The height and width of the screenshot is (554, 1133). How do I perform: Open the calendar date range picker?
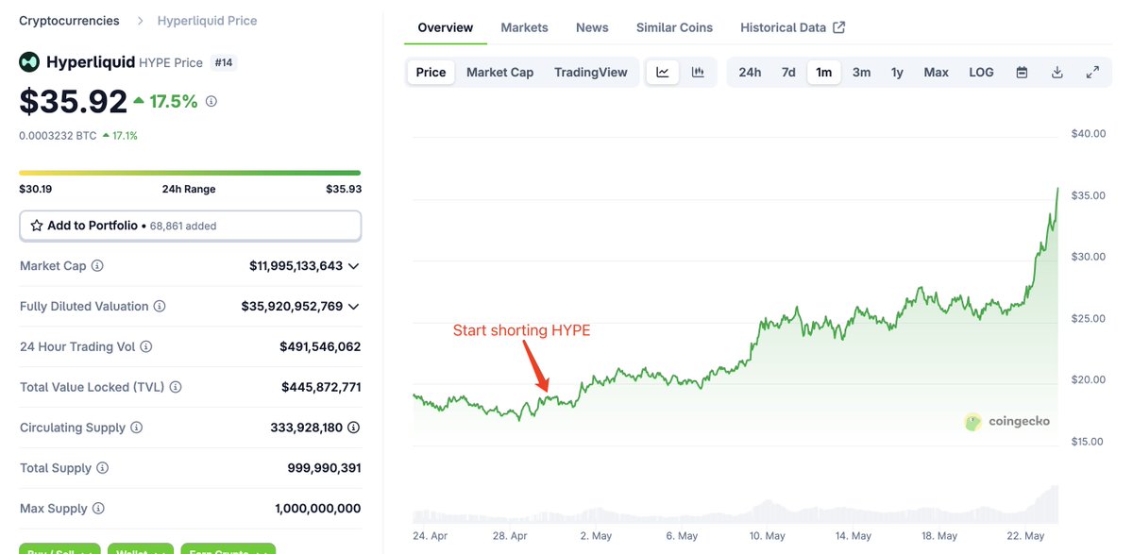click(1022, 72)
